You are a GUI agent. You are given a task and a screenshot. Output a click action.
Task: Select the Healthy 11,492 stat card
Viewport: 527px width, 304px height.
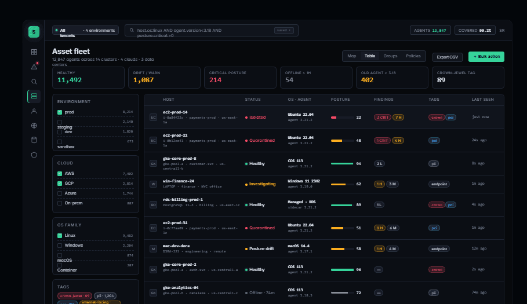coord(88,78)
